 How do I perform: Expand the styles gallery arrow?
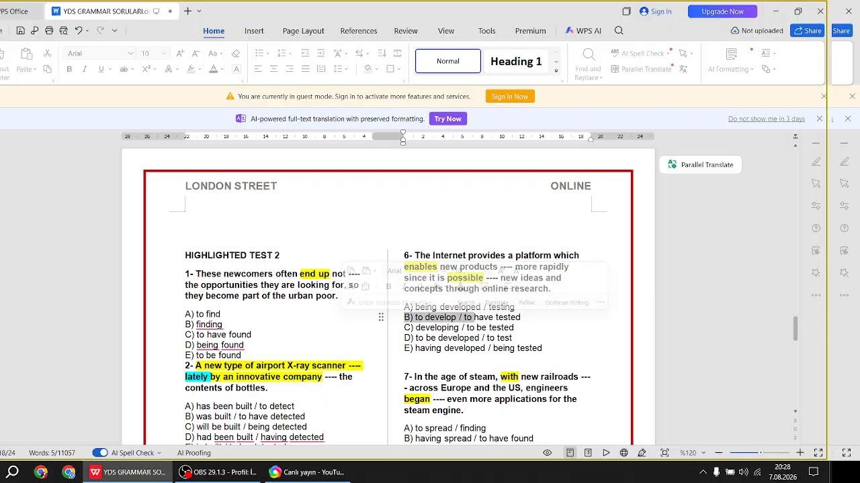(556, 70)
